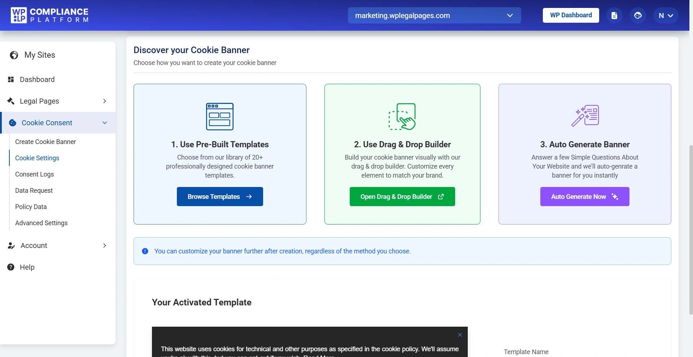This screenshot has width=693, height=357.
Task: Click the WP Dashboard button
Action: pos(571,15)
